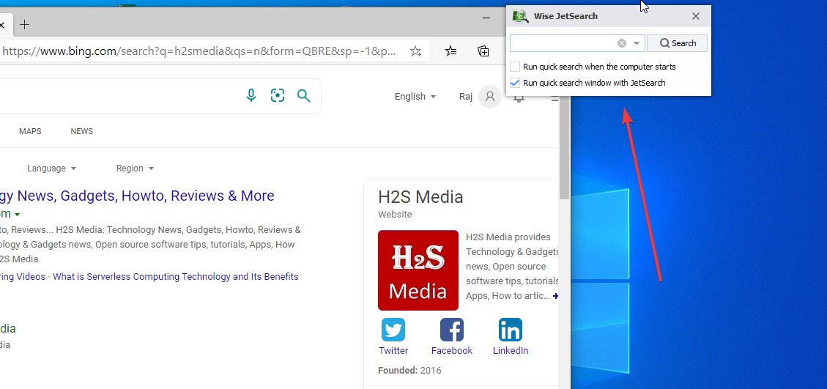Open the H2S Media LinkedIn icon

point(511,330)
